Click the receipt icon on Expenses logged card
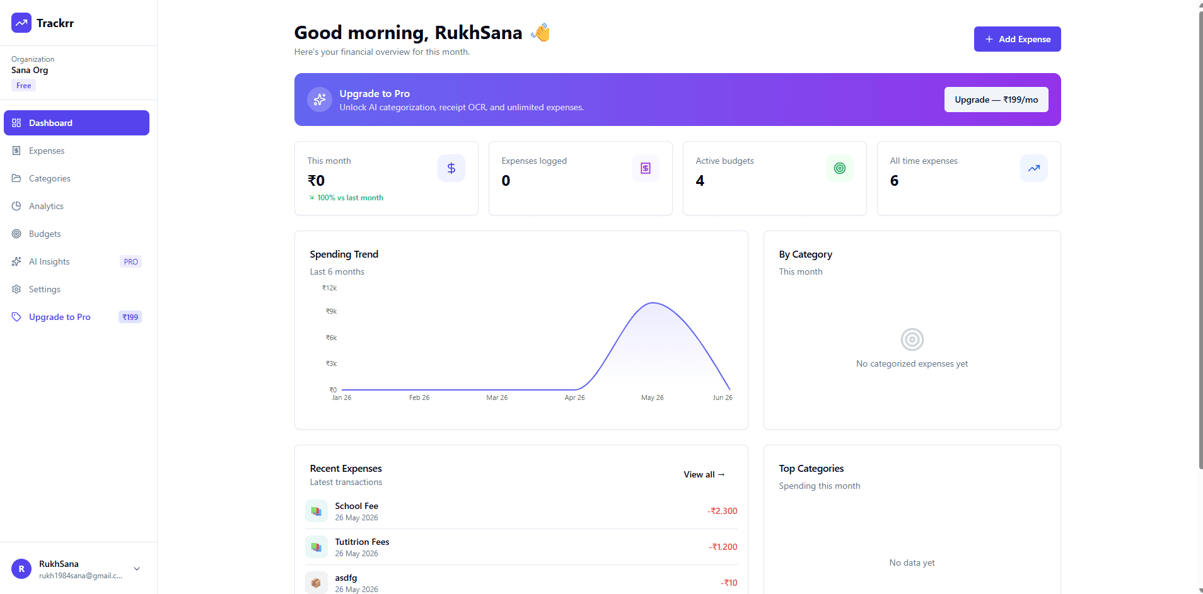Screen dimensions: 1203x594 [646, 168]
